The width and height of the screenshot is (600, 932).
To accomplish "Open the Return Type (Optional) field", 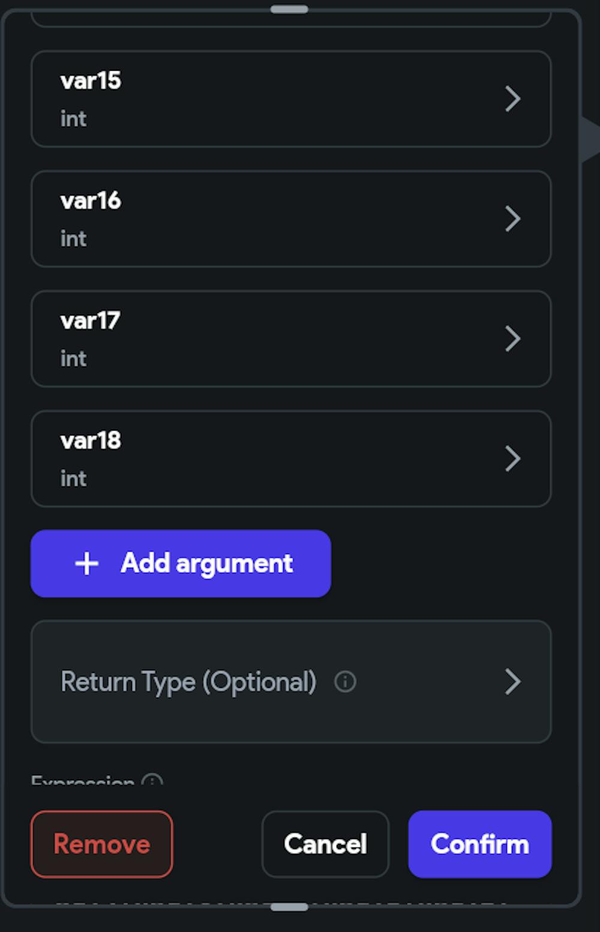I will pos(188,682).
